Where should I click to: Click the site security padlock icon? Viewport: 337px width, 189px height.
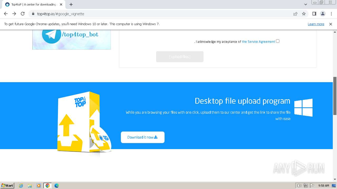click(x=33, y=14)
